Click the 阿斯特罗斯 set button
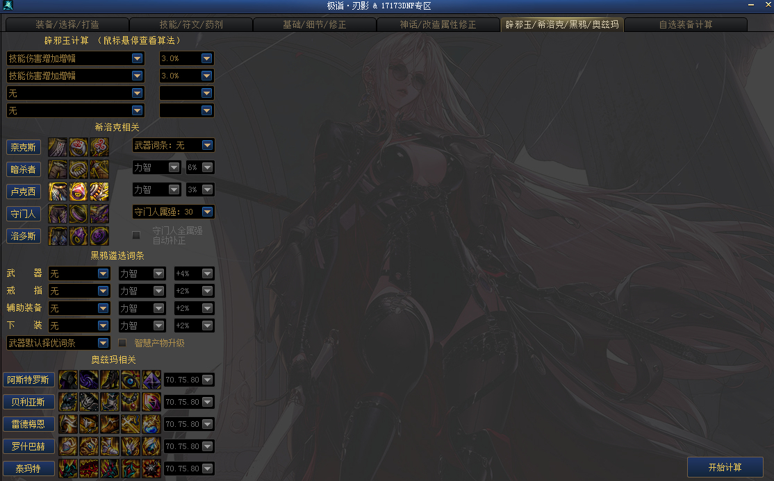Screen dimensions: 774x481 pos(28,380)
